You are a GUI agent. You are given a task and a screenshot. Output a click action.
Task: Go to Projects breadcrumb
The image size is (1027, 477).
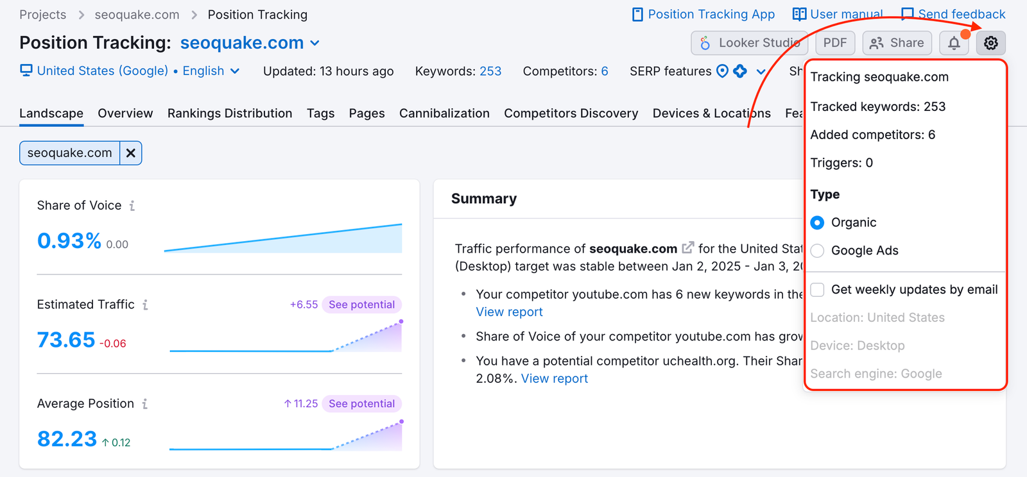click(42, 14)
